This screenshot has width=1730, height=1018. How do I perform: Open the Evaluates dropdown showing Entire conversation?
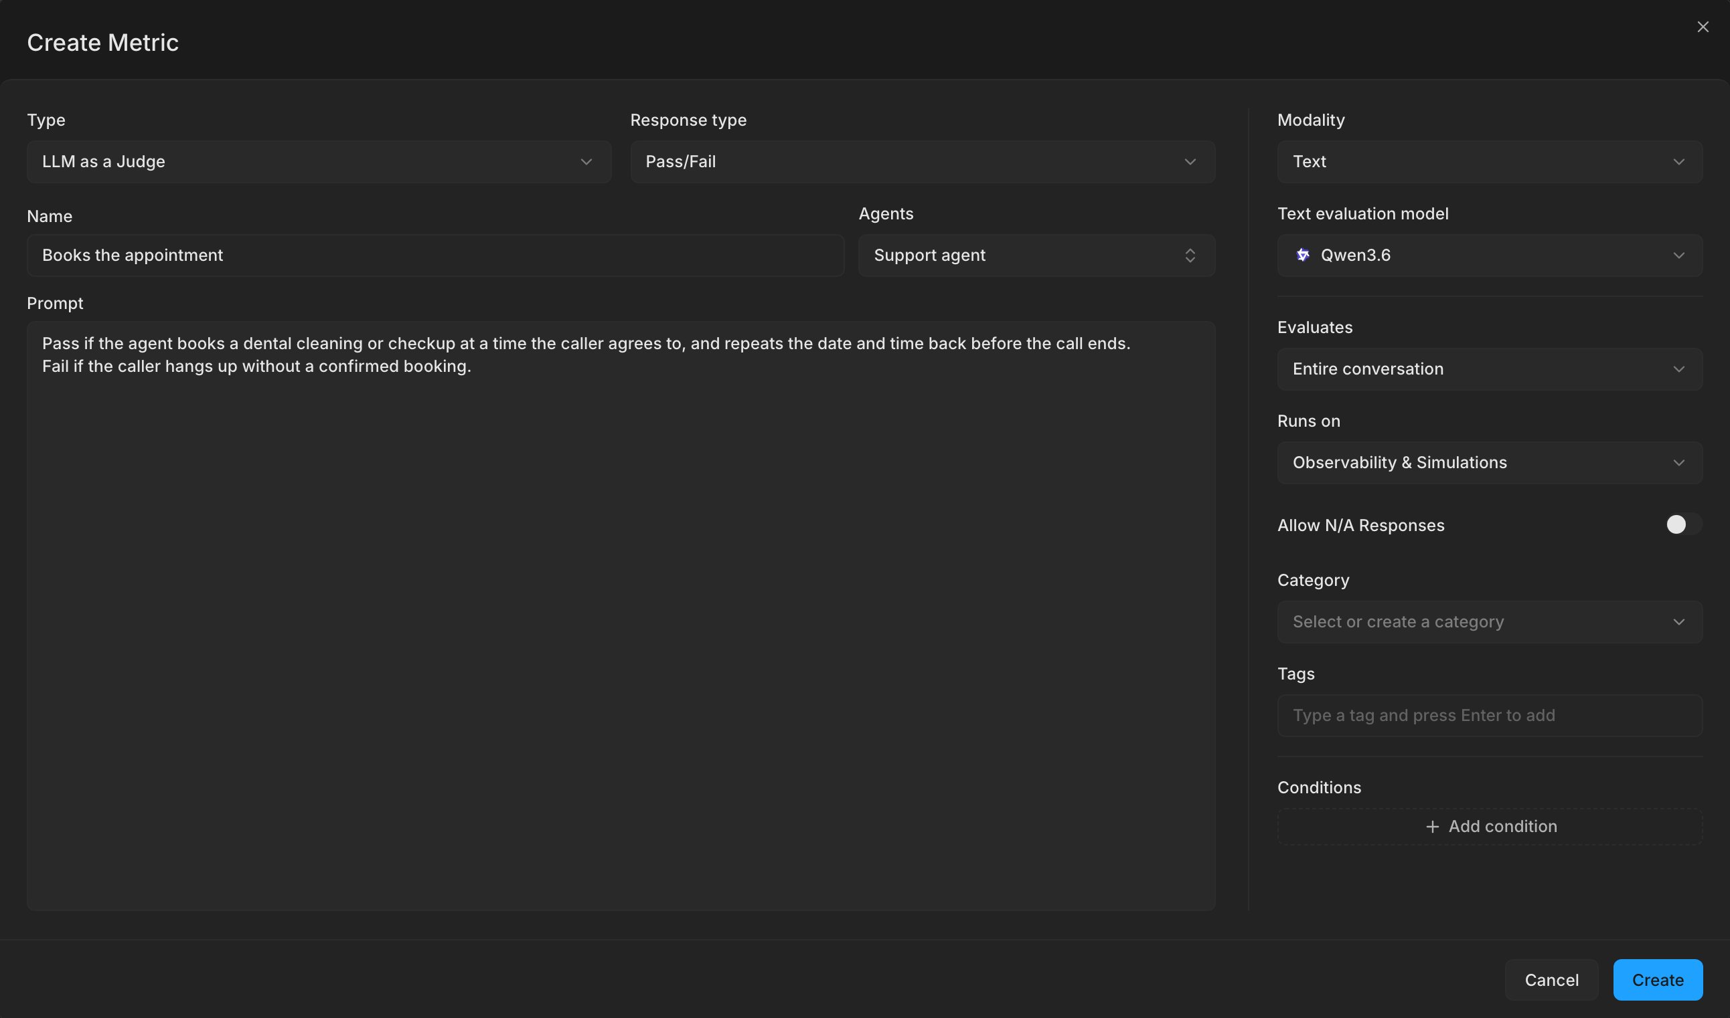[x=1490, y=369]
